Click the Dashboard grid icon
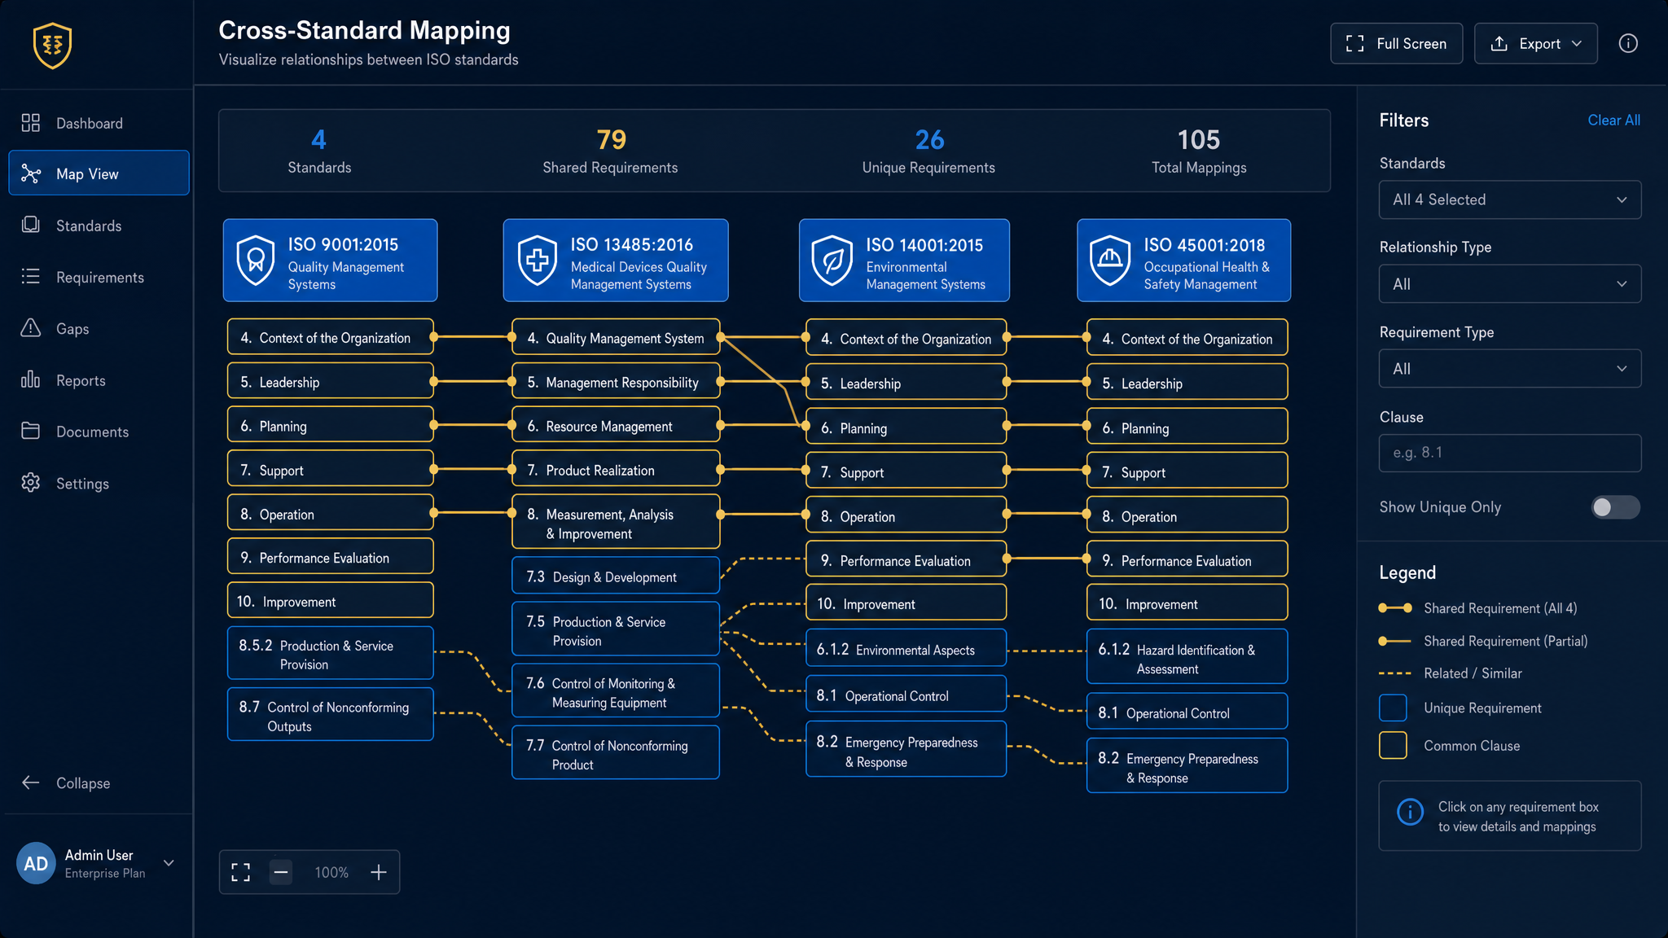Screen dimensions: 1668x938 31,123
